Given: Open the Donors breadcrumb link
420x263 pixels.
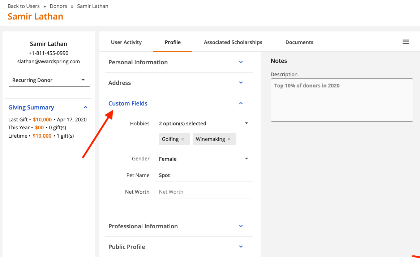Looking at the screenshot, I should (58, 6).
